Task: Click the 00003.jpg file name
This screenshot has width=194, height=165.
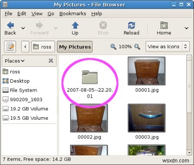Action: [147, 137]
